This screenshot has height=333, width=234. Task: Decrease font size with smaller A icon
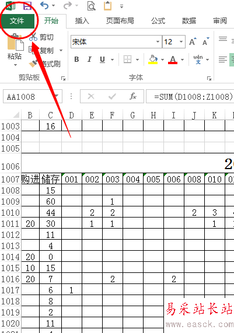[206, 41]
